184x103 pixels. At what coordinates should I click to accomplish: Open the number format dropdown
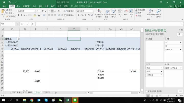tap(93, 11)
